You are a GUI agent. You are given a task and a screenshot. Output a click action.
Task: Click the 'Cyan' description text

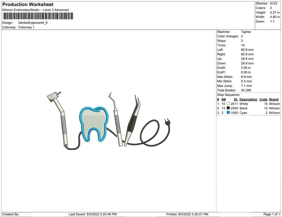click(x=243, y=113)
